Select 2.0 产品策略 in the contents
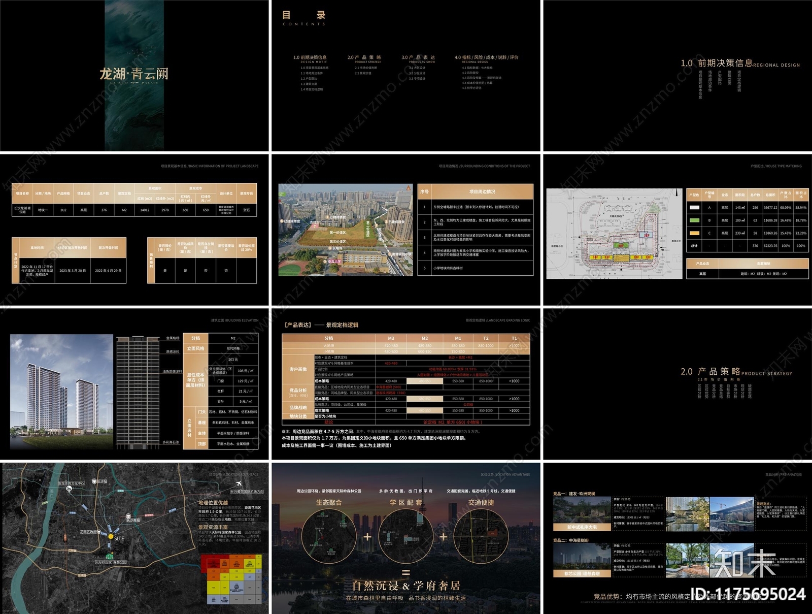The height and width of the screenshot is (614, 812). click(364, 57)
